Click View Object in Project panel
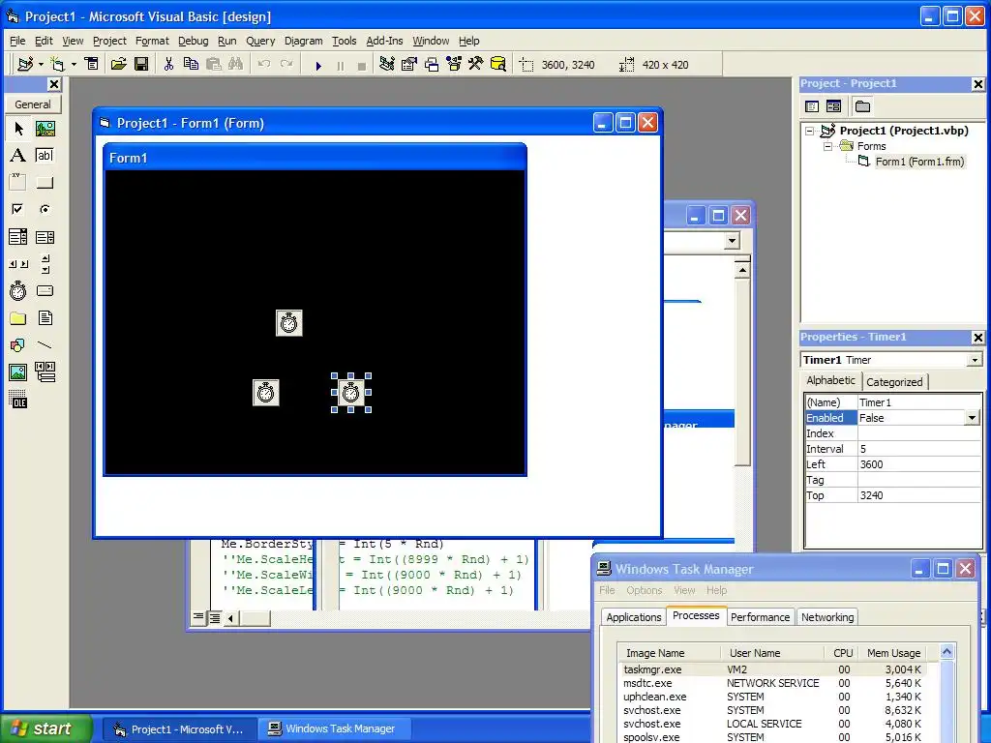991x743 pixels. (x=833, y=106)
